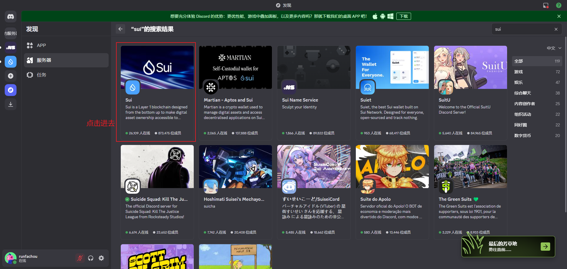This screenshot has width=567, height=269.
Task: Click the Suite do Apolo title
Action: coord(375,199)
